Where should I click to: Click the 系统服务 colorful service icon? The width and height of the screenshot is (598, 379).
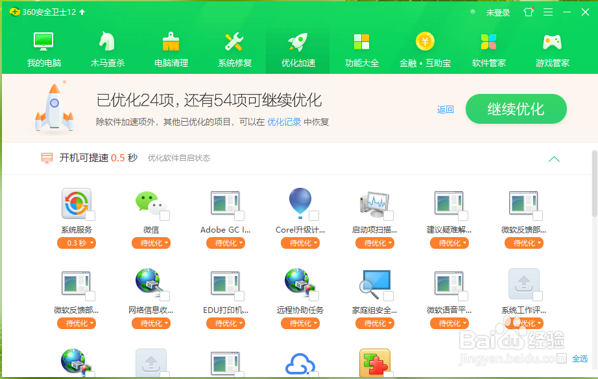click(76, 203)
